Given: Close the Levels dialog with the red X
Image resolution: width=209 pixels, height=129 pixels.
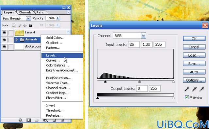Looking at the screenshot, I should click(205, 25).
